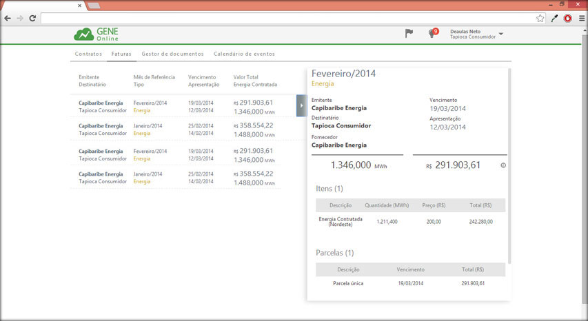
Task: Click Capibaribe Energia under Fornecedor
Action: (339, 145)
